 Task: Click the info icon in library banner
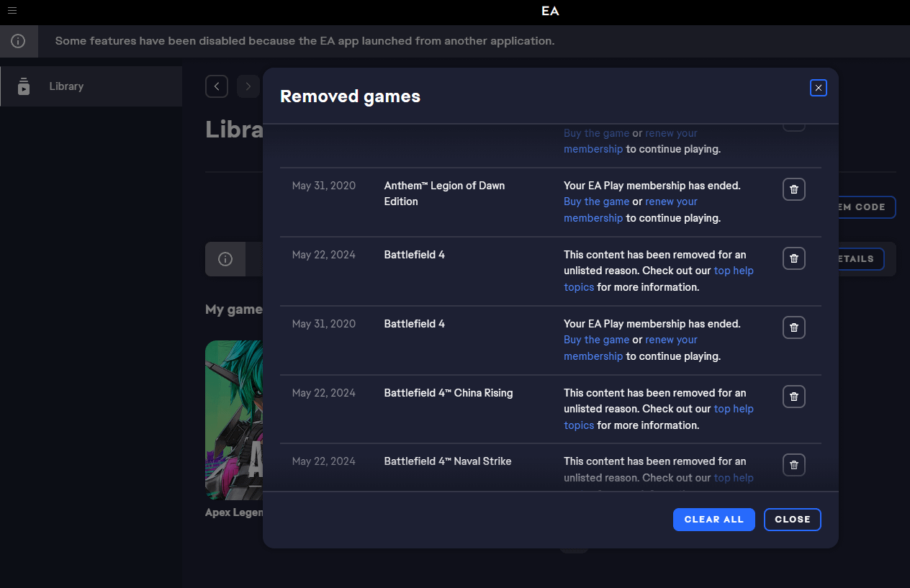pos(225,259)
